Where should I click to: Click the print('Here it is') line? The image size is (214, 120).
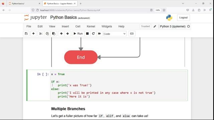pos(74,96)
